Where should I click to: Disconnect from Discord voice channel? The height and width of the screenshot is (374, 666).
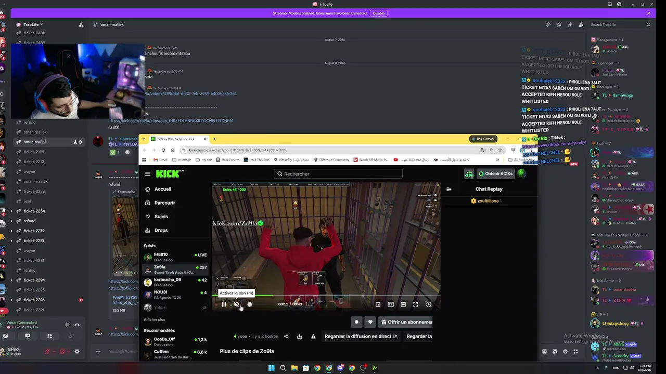(x=77, y=325)
